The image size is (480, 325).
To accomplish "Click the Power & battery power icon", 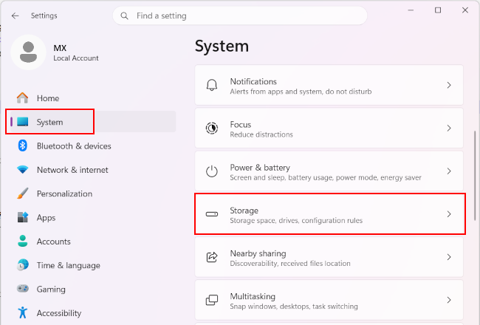I will tap(212, 171).
